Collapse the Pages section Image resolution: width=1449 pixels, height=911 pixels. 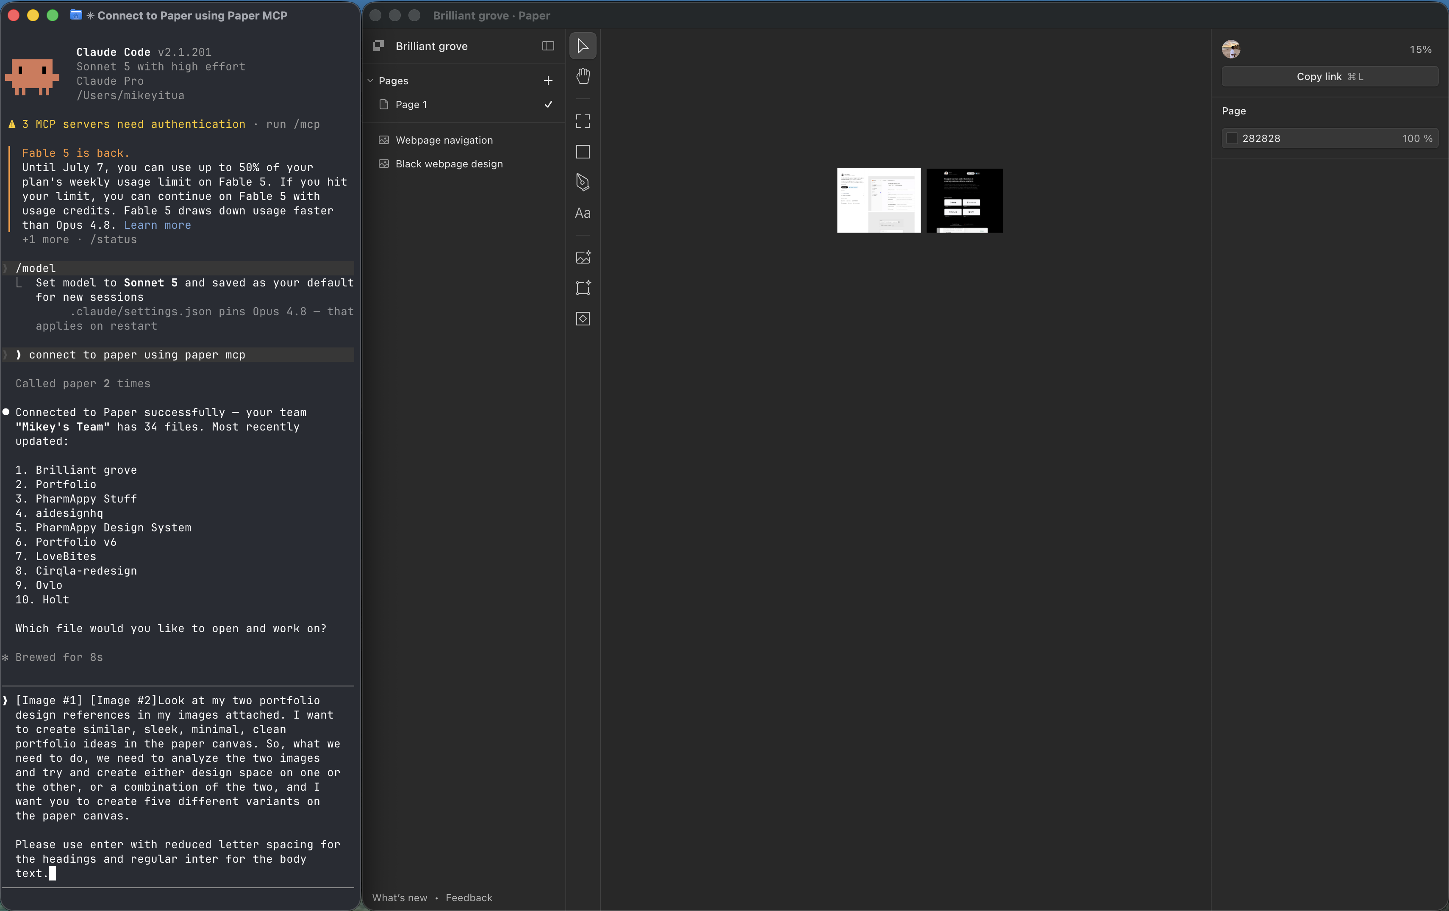pos(371,81)
